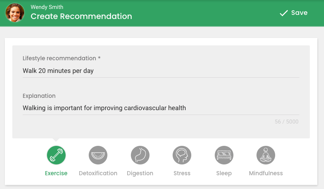
Task: Choose the Detoxification watermelon icon
Action: (98, 155)
